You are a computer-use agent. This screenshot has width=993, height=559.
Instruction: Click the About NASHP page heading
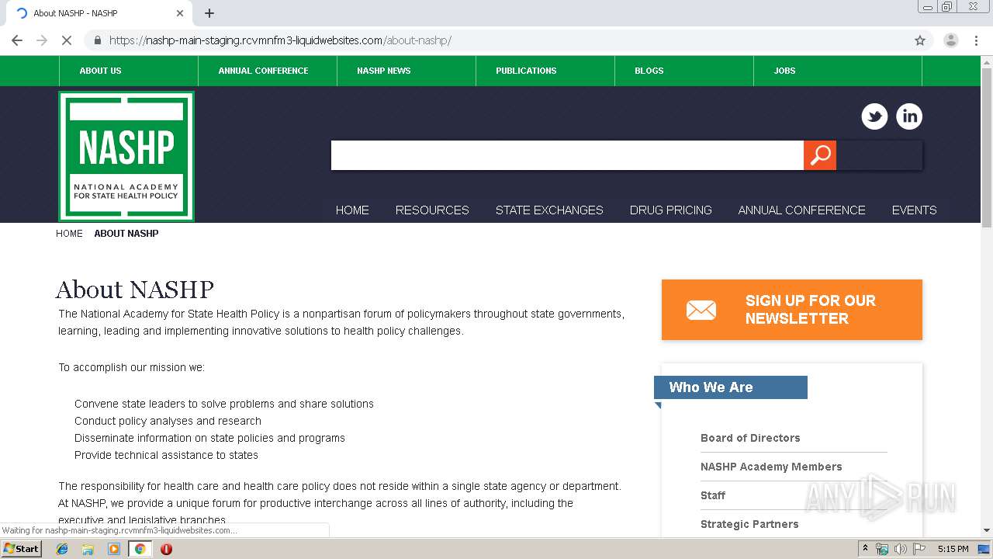[135, 290]
